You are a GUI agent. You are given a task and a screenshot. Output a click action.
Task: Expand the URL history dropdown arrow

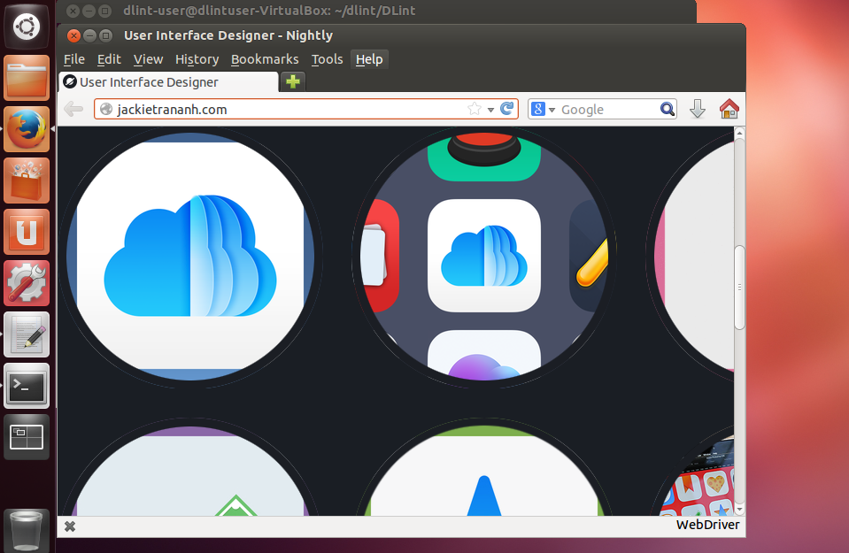490,110
